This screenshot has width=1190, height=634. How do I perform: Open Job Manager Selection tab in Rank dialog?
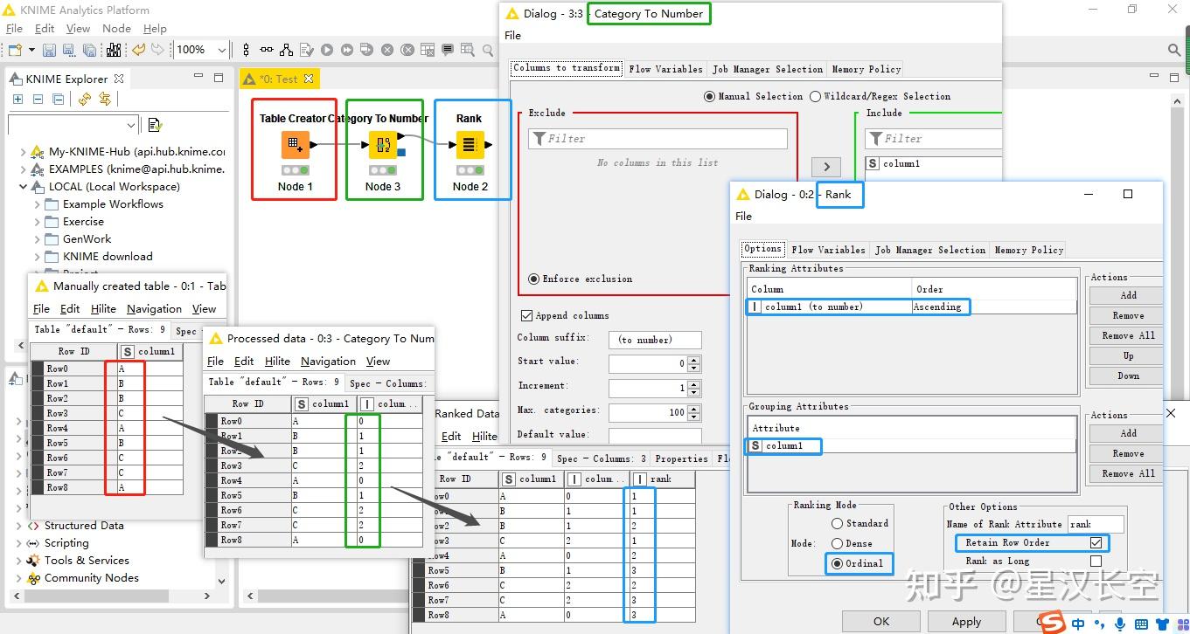point(930,250)
